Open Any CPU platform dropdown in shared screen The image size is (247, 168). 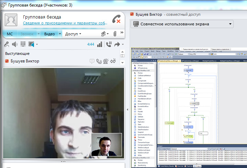[200, 54]
